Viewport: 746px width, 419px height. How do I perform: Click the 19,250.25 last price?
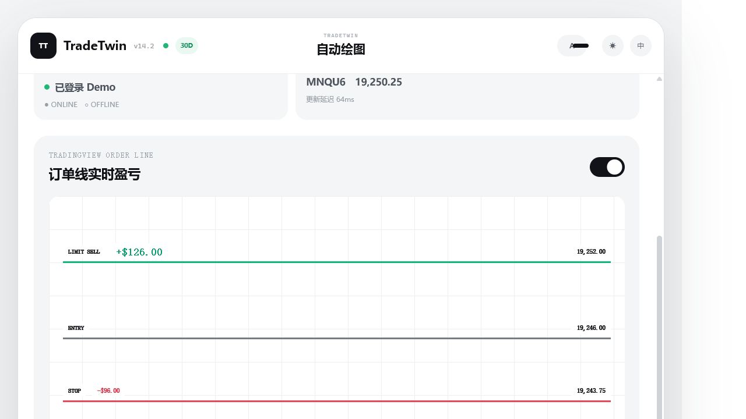(378, 82)
